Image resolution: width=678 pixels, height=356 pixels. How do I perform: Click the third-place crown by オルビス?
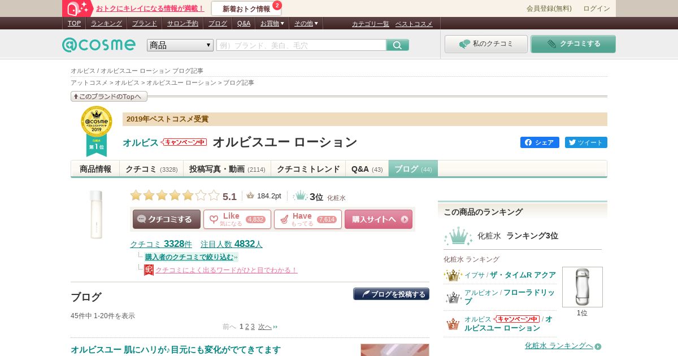pos(453,324)
